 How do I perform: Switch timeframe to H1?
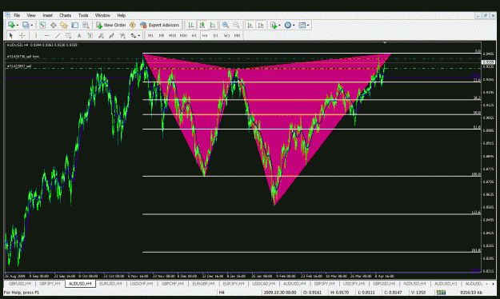pos(194,35)
